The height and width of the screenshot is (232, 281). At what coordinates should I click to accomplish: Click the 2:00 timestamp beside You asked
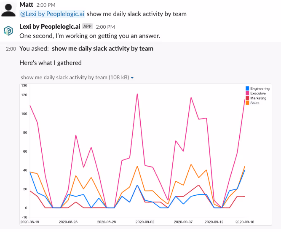tap(11, 49)
